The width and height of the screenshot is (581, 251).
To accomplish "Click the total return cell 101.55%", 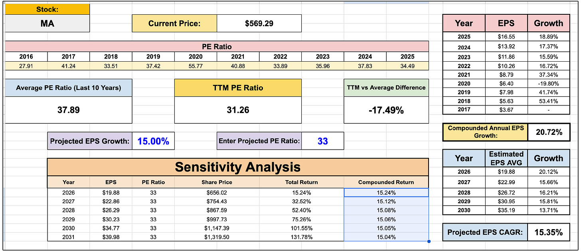I will (301, 228).
